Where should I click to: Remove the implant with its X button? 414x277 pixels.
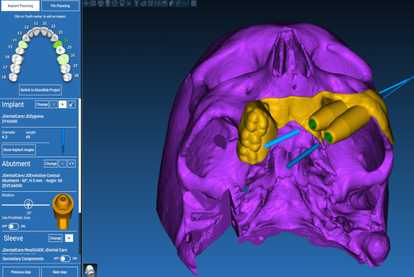[x=54, y=105]
